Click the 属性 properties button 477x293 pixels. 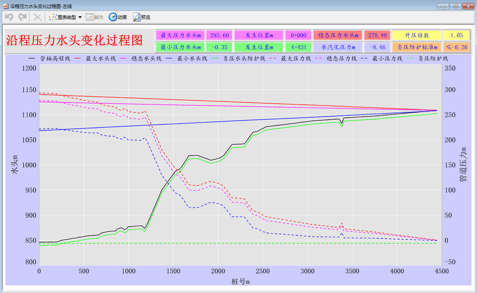pos(95,17)
